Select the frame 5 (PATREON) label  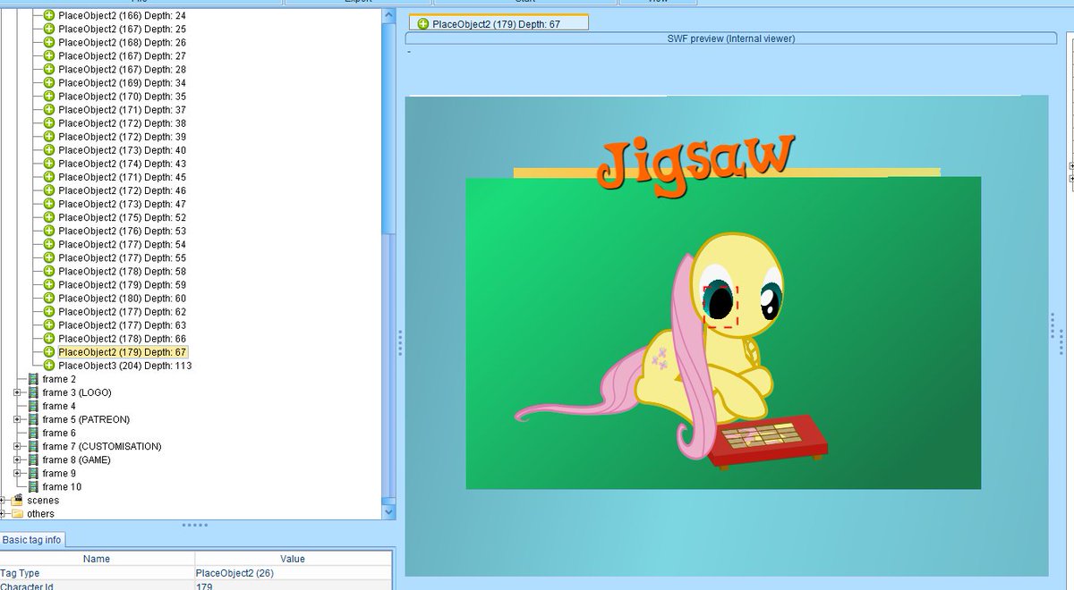click(x=86, y=419)
